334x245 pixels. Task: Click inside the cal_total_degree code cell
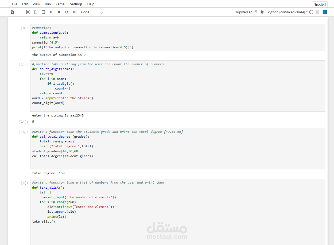[x=177, y=149]
